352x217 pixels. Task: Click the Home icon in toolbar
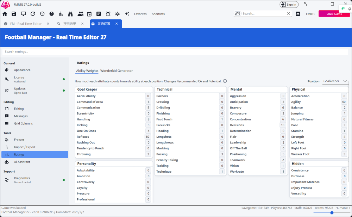coord(5,14)
